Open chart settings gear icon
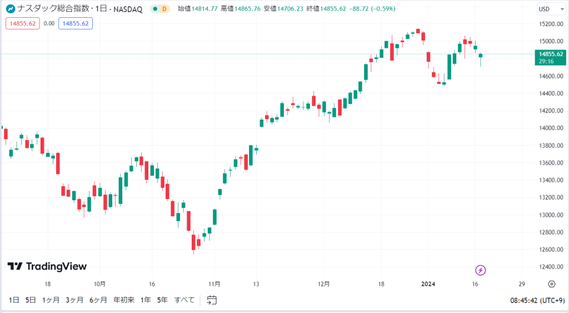Viewport: 569px width, 313px height. click(x=552, y=284)
